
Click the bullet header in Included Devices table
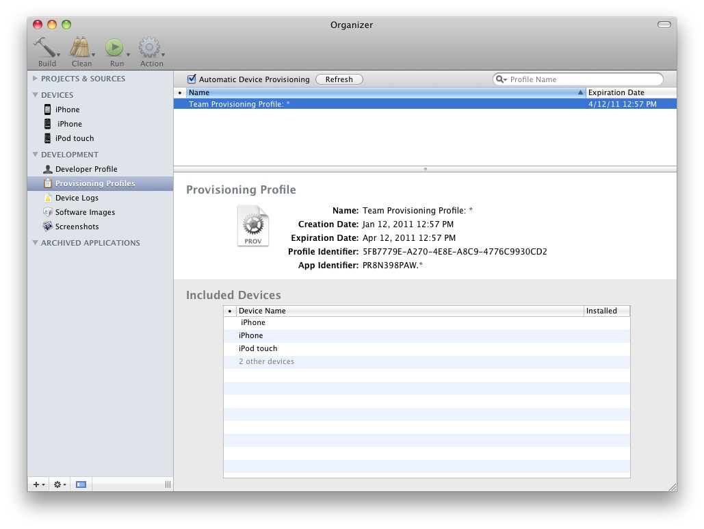click(x=230, y=311)
